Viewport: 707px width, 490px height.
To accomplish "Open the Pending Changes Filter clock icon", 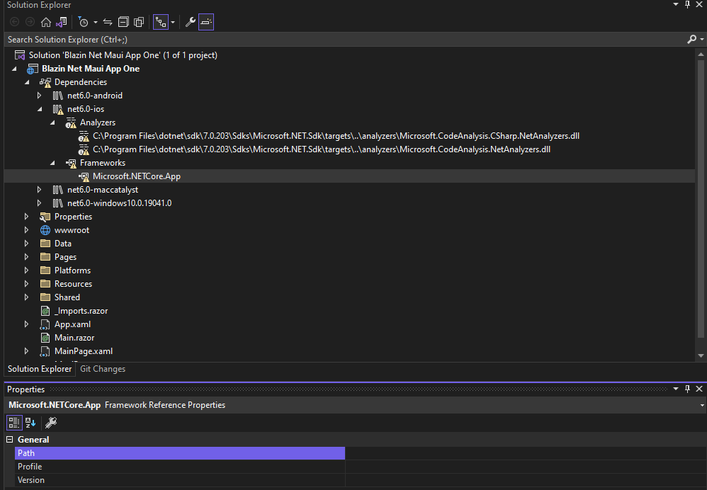I will coord(84,22).
